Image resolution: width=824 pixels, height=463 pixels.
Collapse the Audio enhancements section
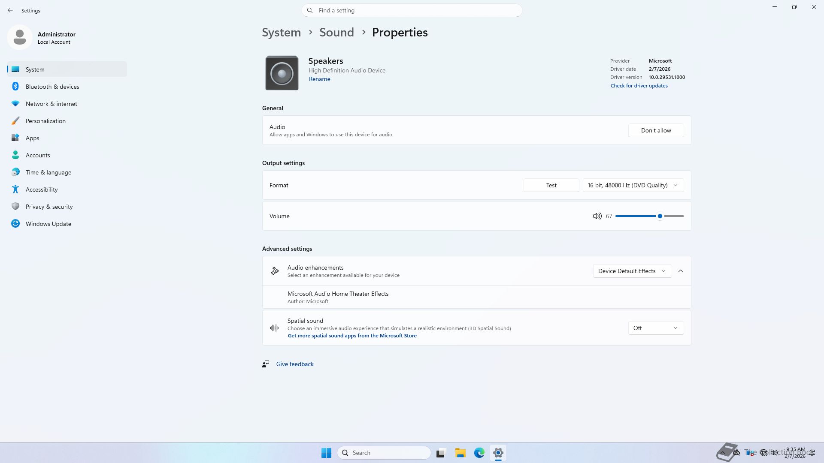click(681, 271)
